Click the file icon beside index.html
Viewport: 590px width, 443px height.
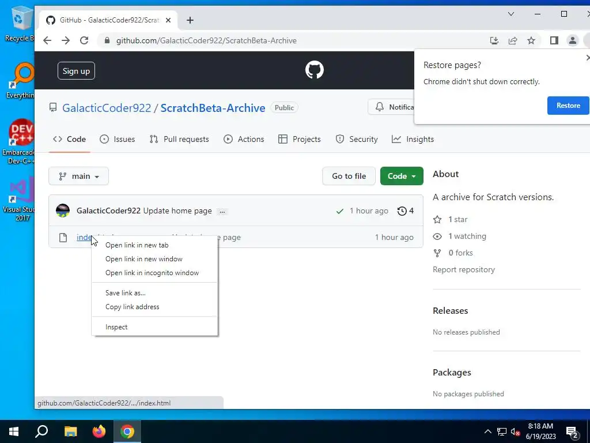tap(63, 238)
